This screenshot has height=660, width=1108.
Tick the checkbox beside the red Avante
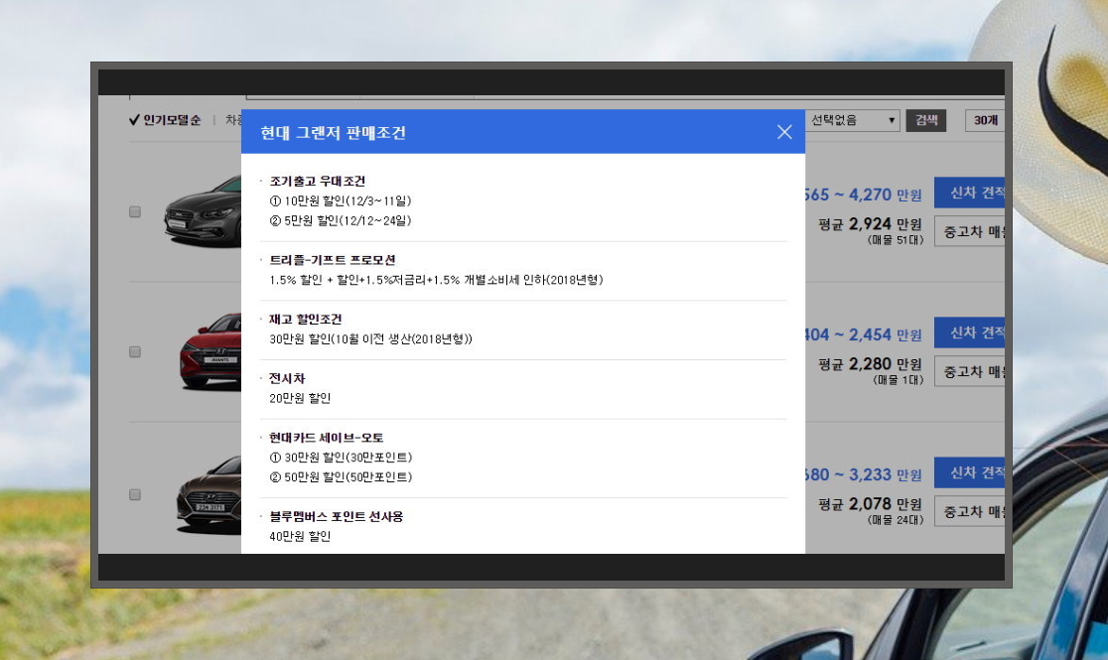[x=135, y=352]
